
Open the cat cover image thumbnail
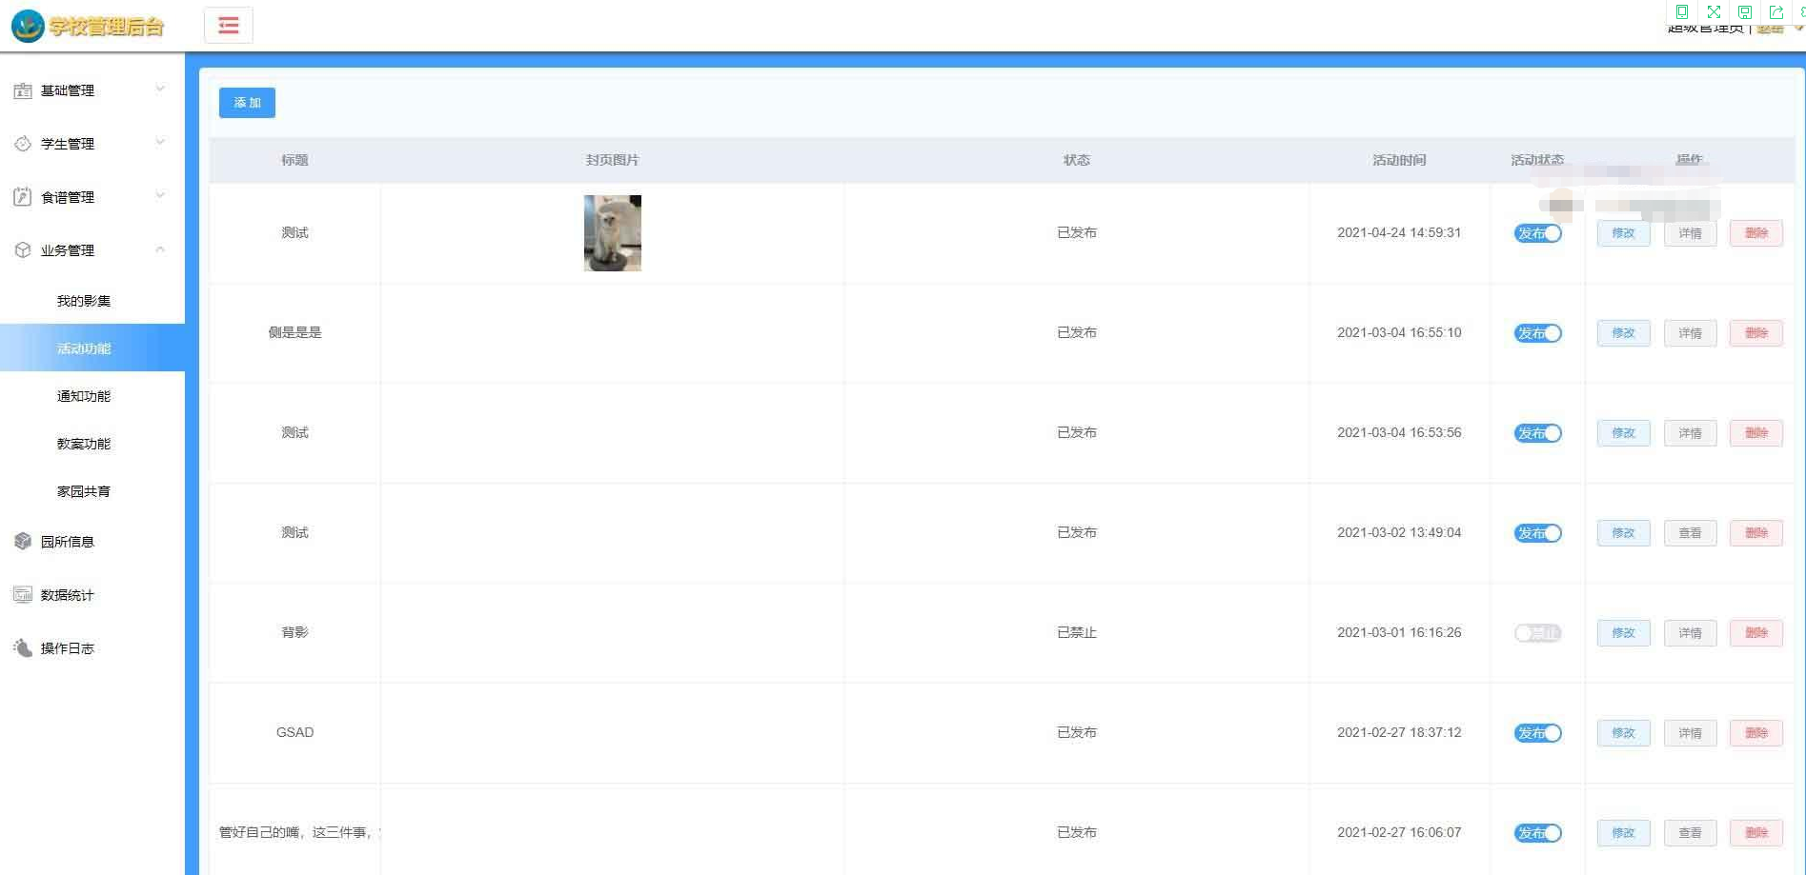[x=612, y=233]
